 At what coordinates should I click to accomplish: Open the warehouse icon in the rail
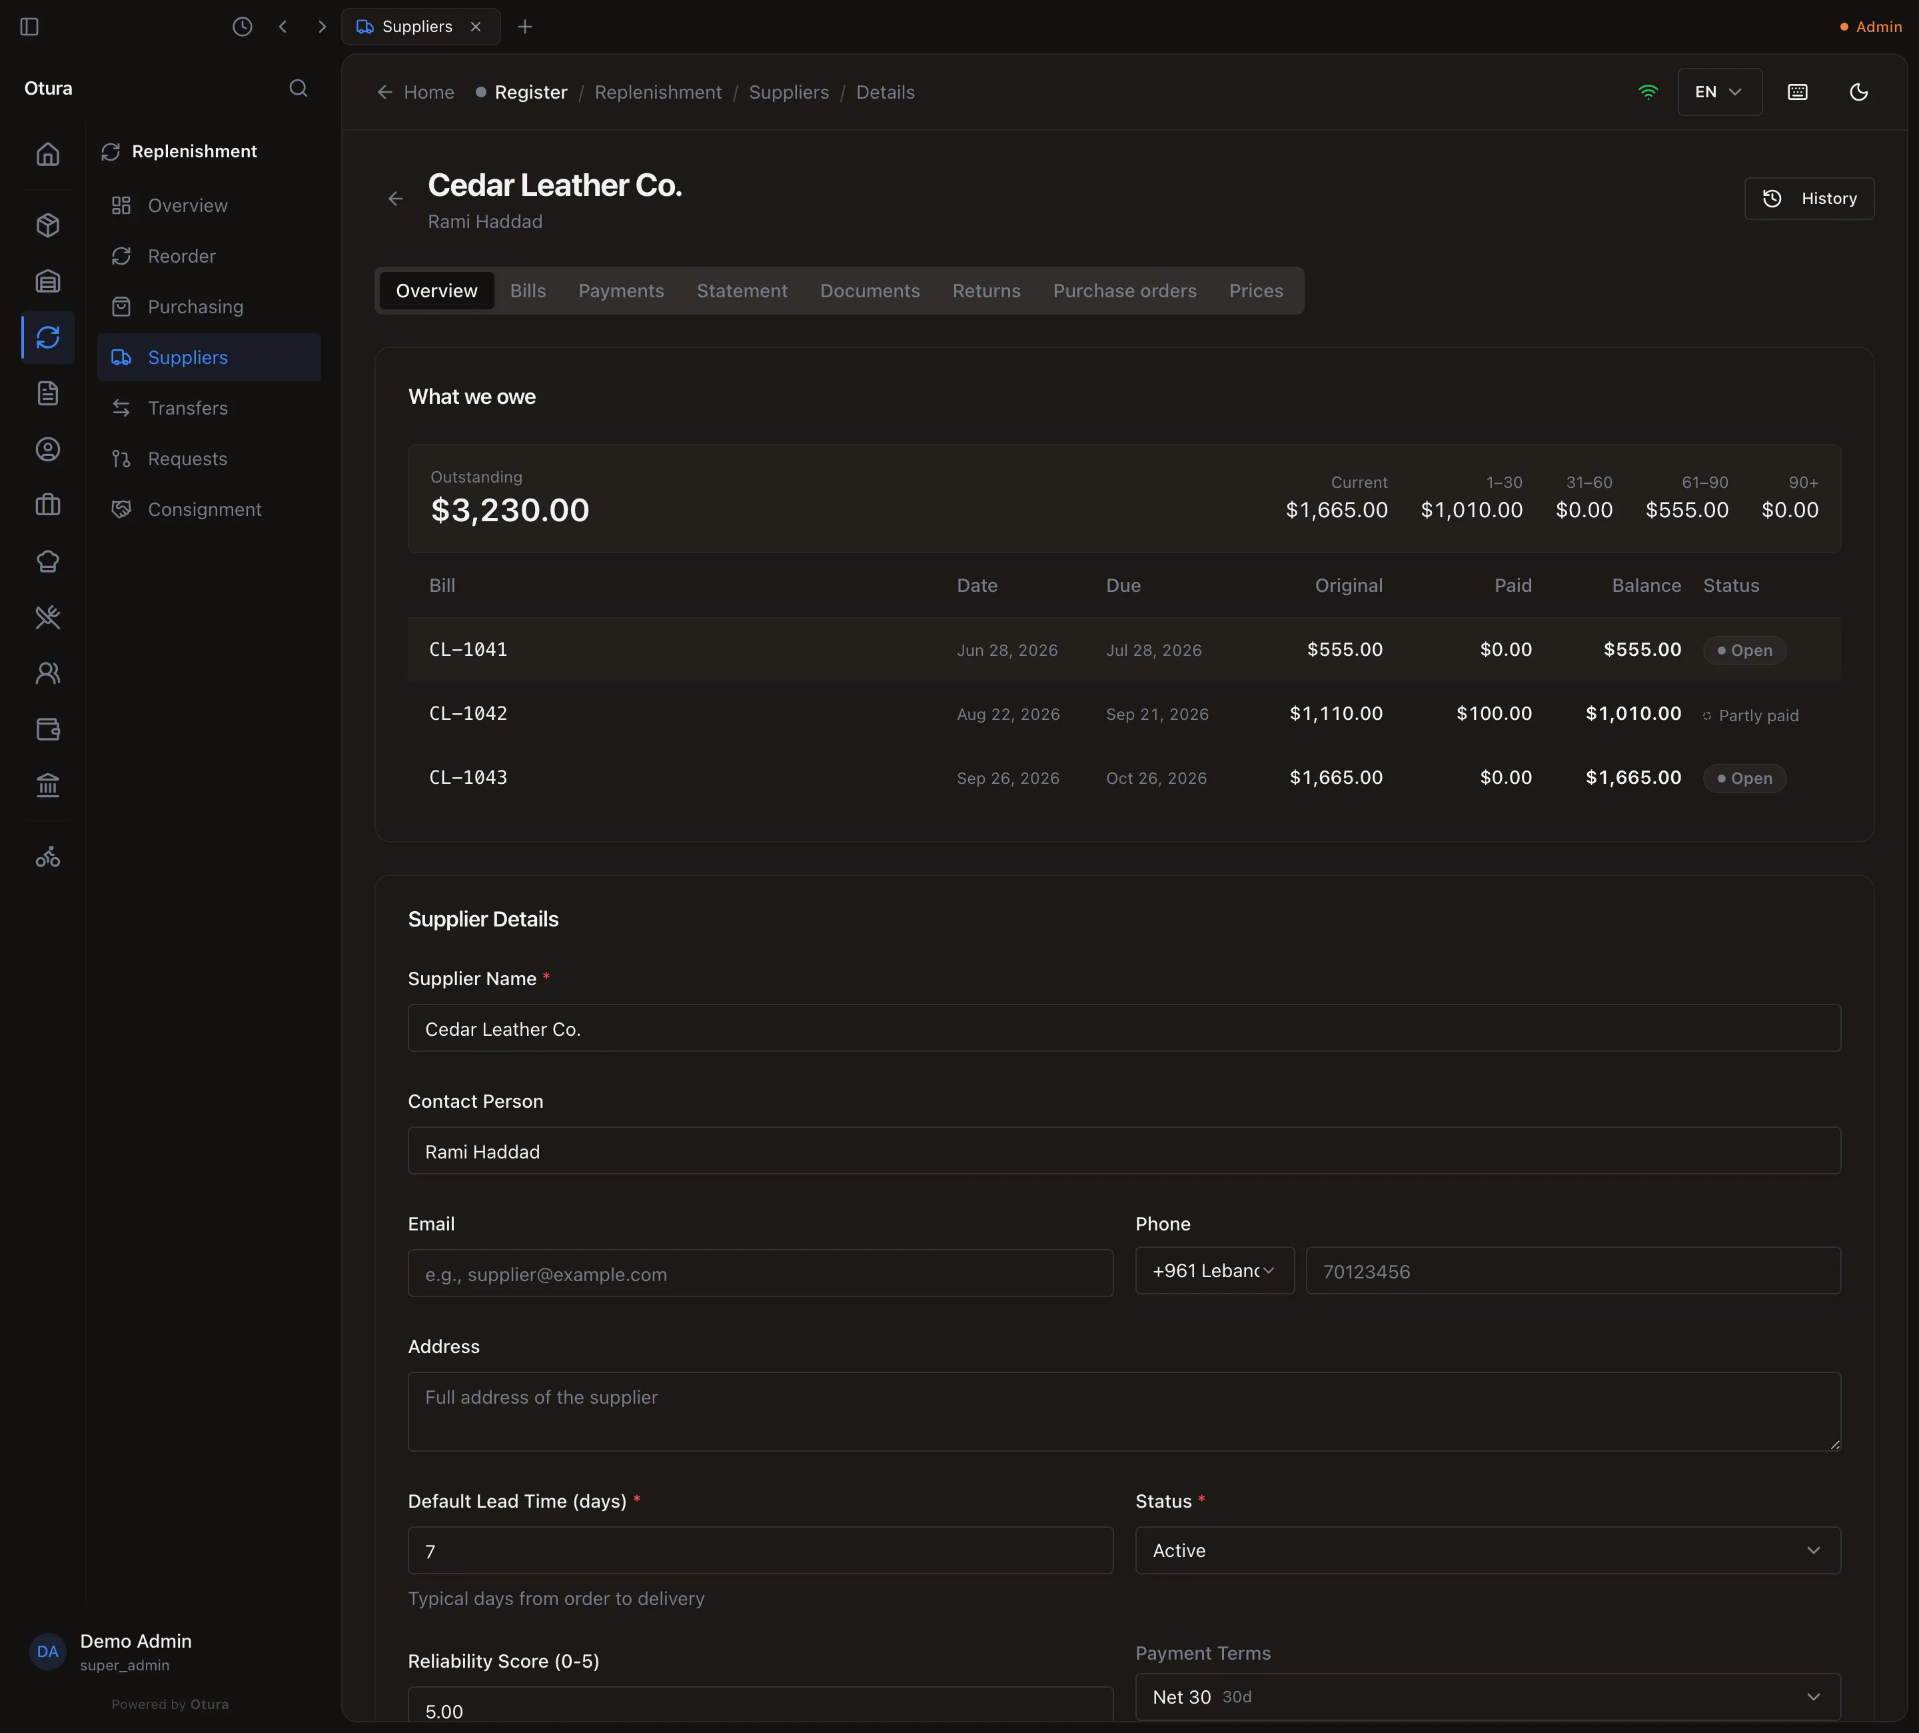[x=47, y=281]
